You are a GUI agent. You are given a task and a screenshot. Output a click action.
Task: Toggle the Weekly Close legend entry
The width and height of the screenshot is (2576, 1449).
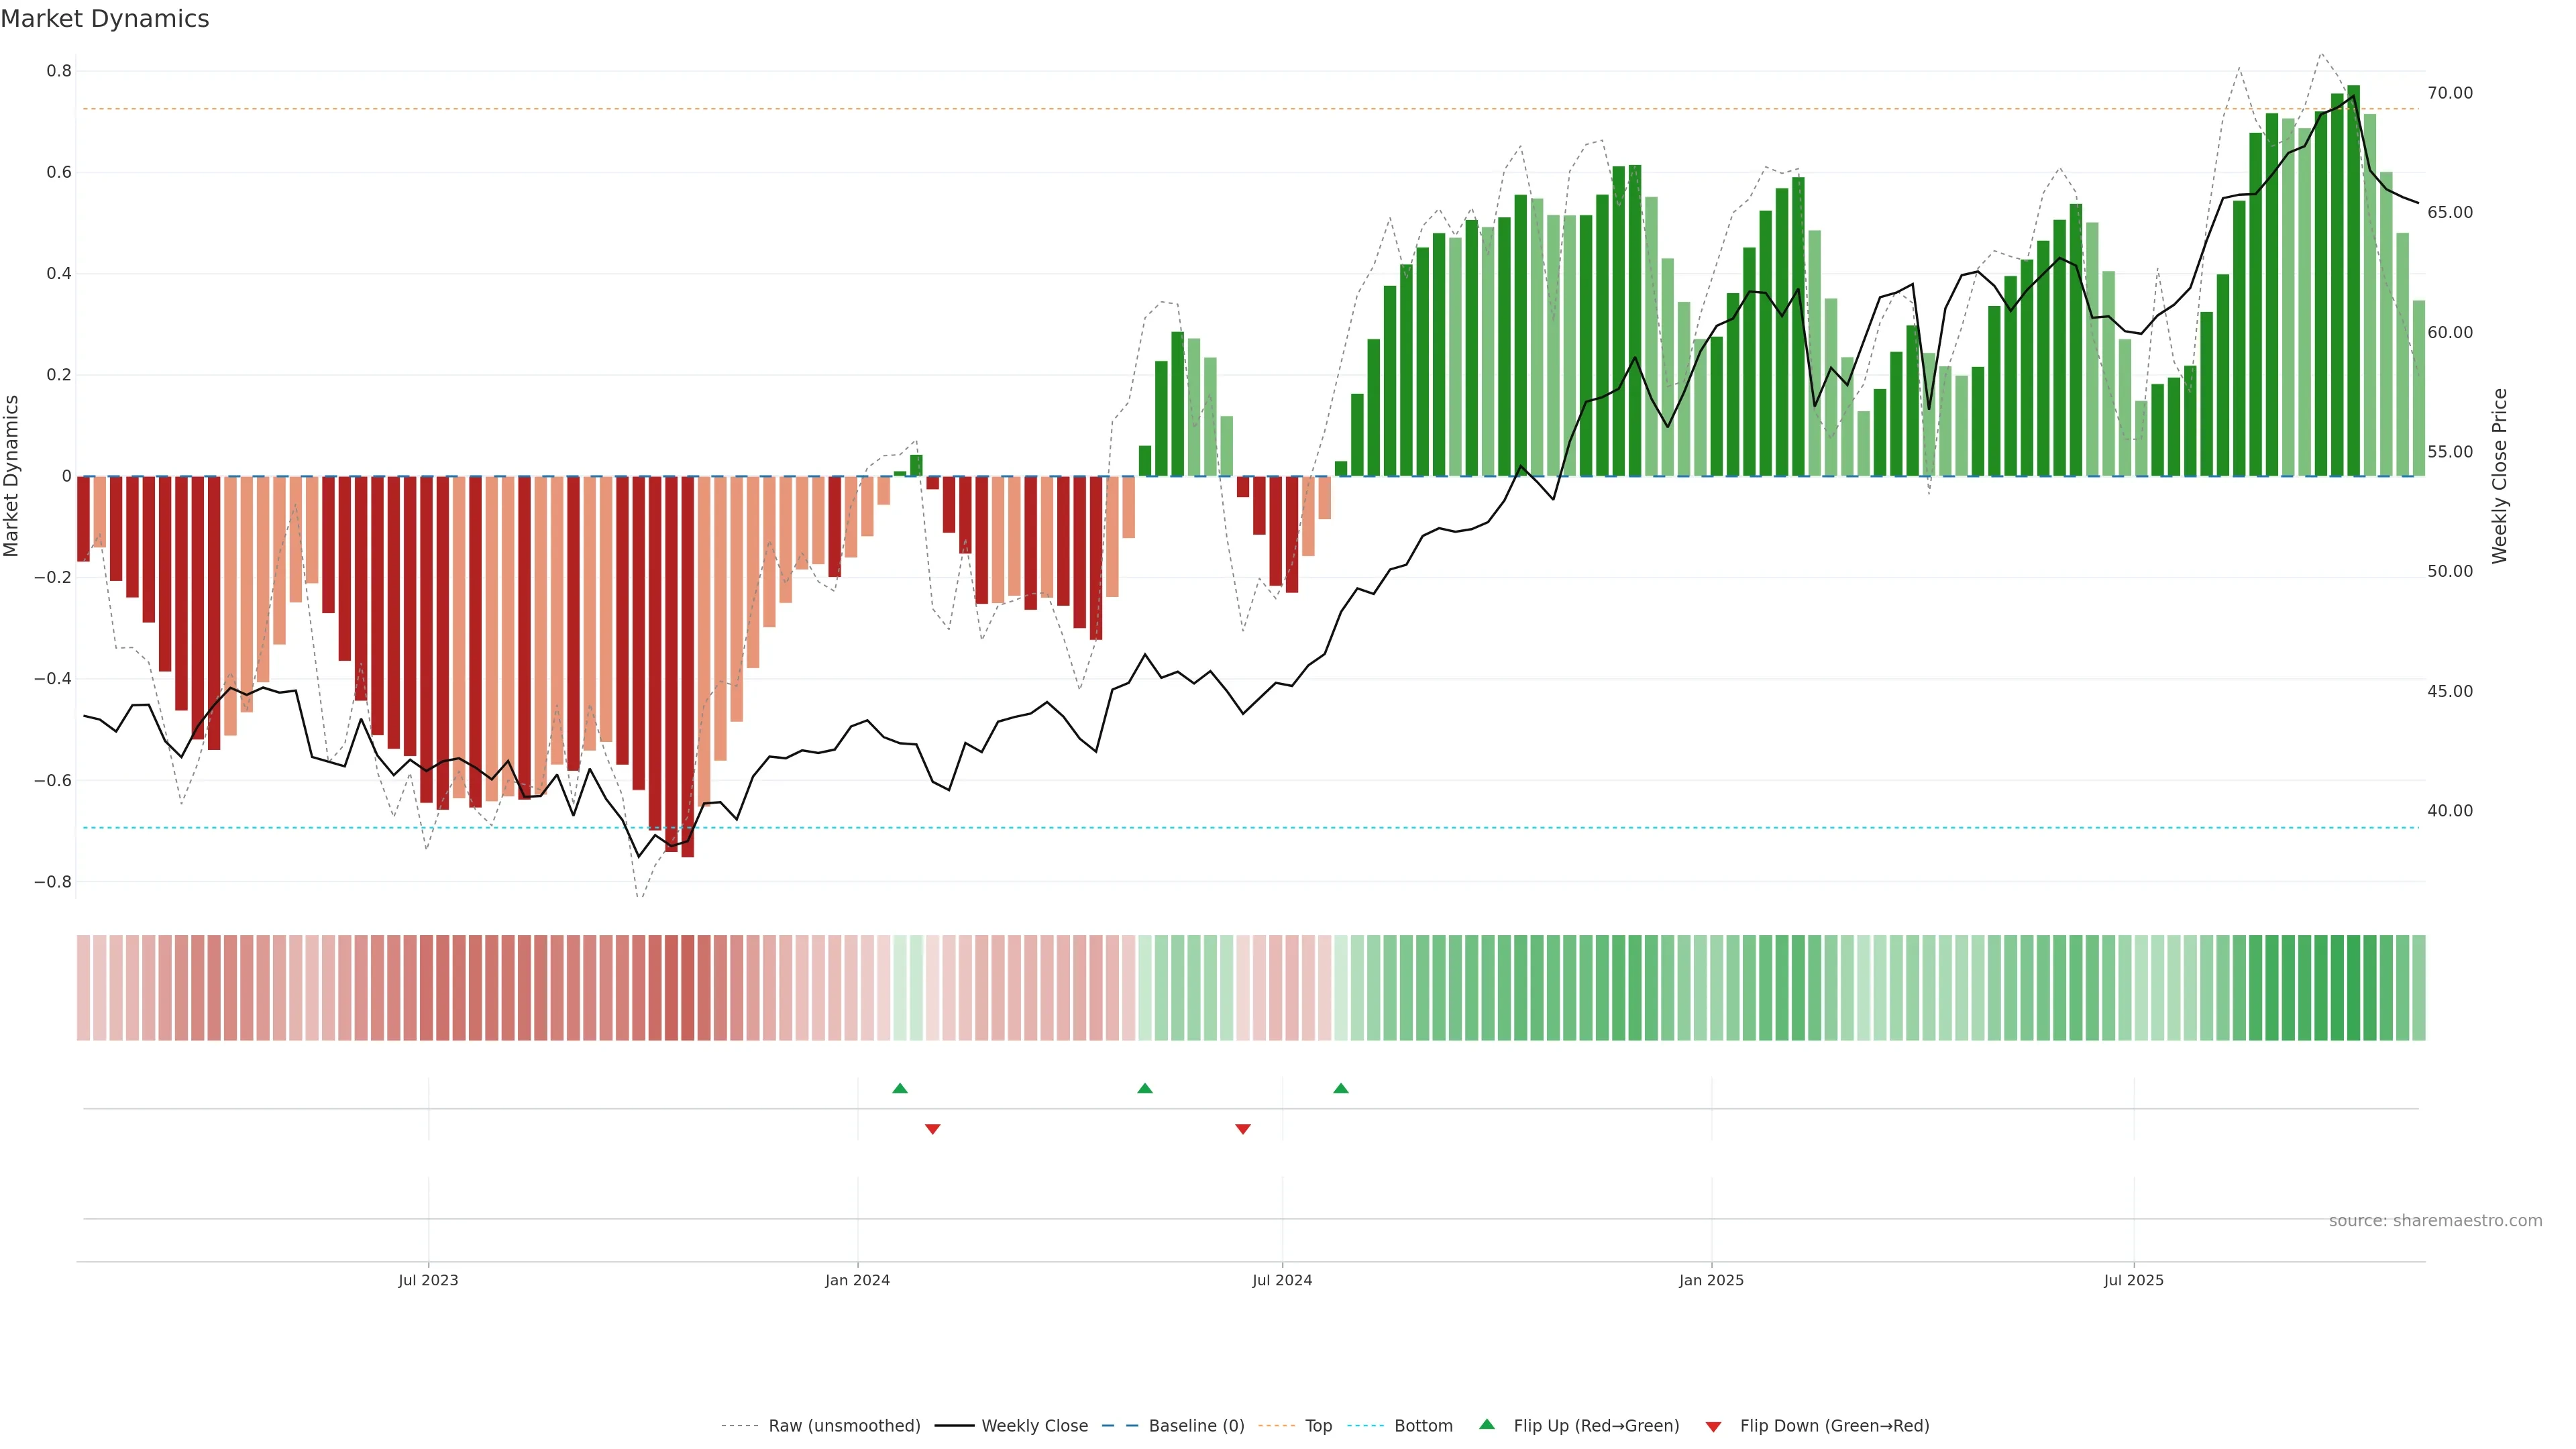coord(1034,1426)
